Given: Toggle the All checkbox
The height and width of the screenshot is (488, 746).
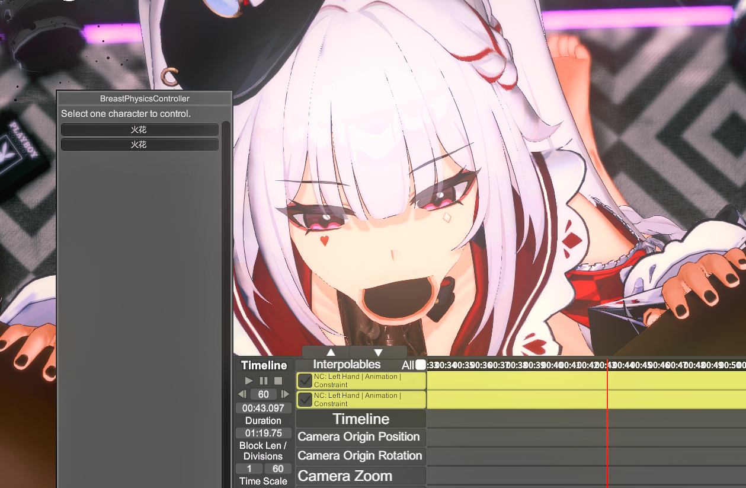Looking at the screenshot, I should pos(421,365).
